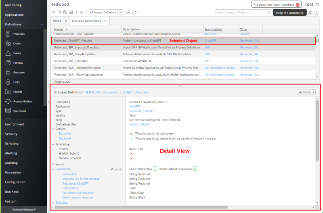Click the S4HANAApplicationJob link in Redwood_S4AJ_ImportJobTemplate row
The image size is (323, 213).
tap(220, 68)
